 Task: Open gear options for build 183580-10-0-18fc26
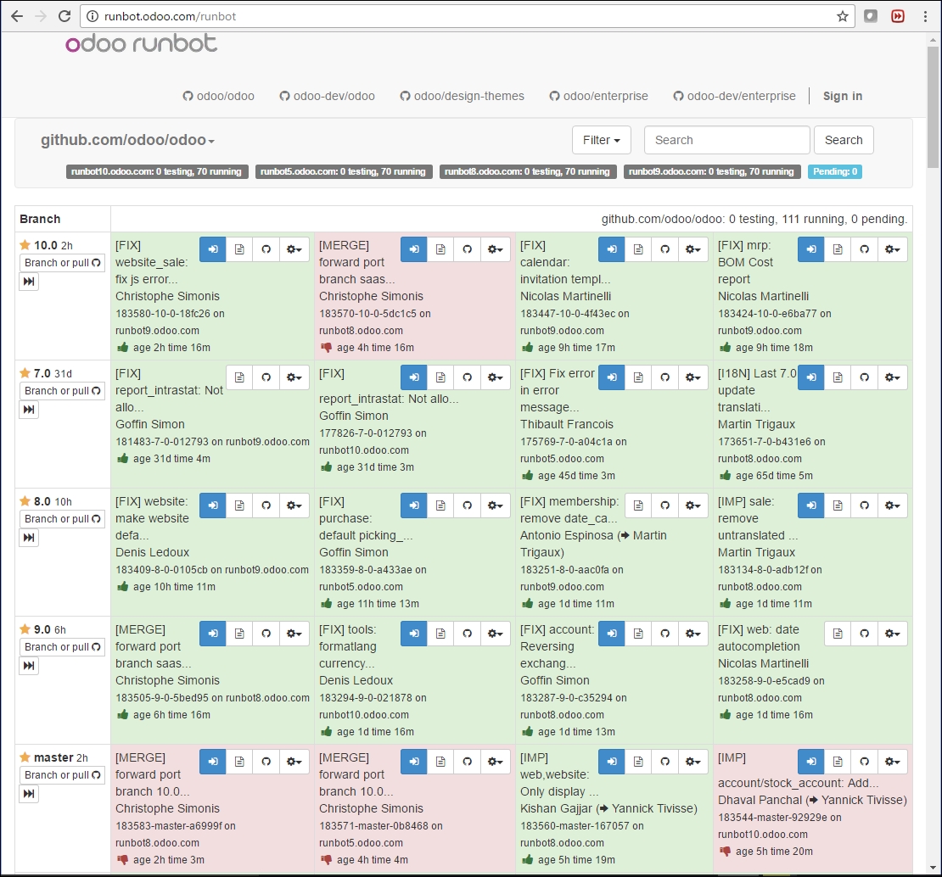294,249
